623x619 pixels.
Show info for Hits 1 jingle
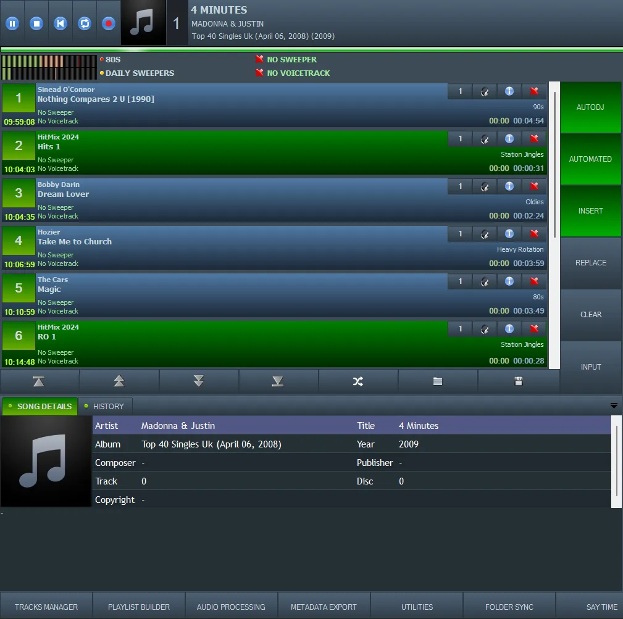click(x=509, y=139)
